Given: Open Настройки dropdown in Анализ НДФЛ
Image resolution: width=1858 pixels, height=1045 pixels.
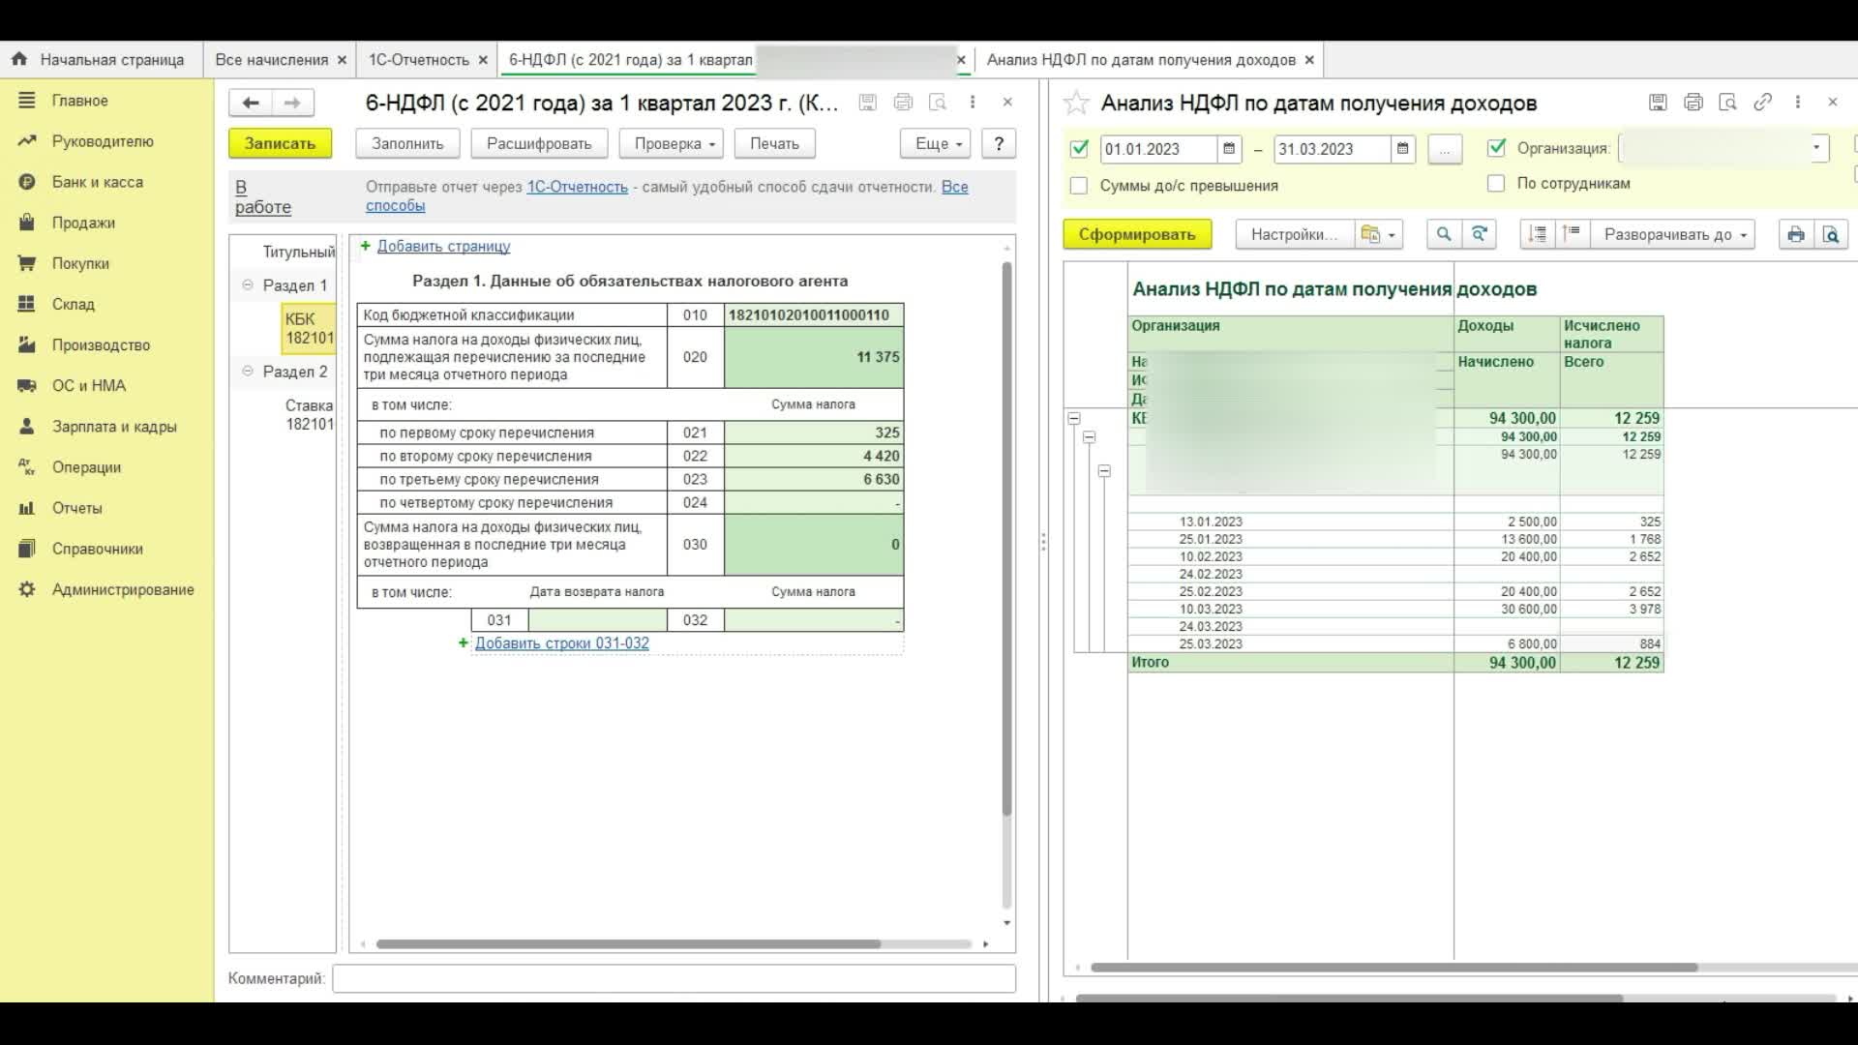Looking at the screenshot, I should [x=1393, y=233].
